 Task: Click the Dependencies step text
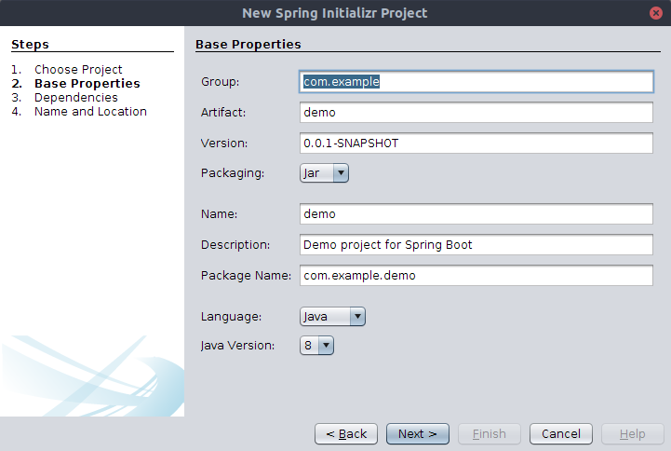(x=76, y=97)
